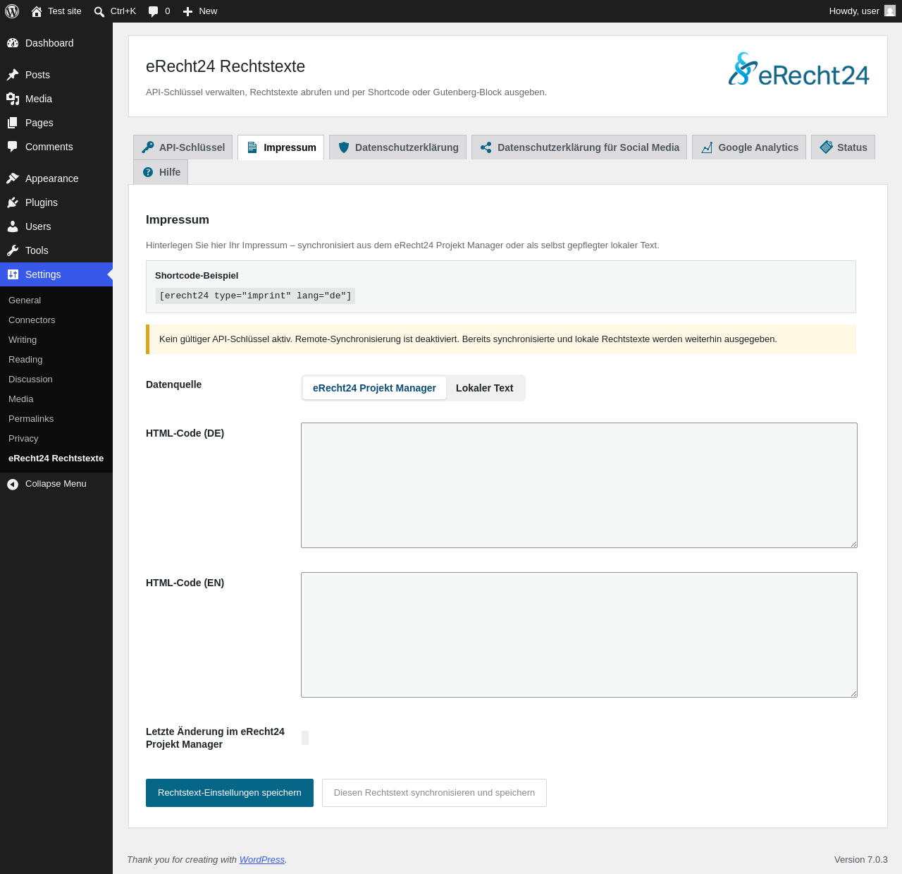The width and height of the screenshot is (902, 874).
Task: Open the Ctrl+K search icon
Action: [x=99, y=11]
